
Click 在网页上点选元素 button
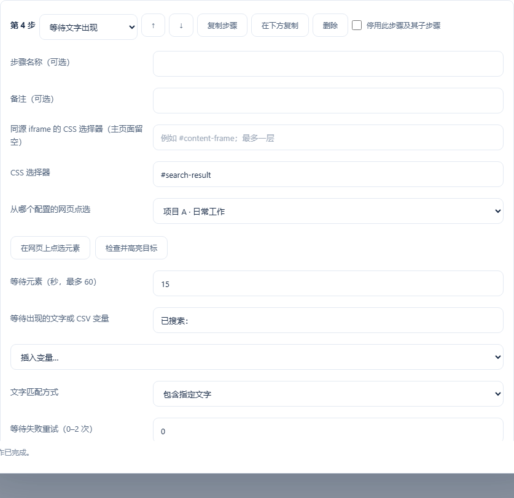point(50,248)
